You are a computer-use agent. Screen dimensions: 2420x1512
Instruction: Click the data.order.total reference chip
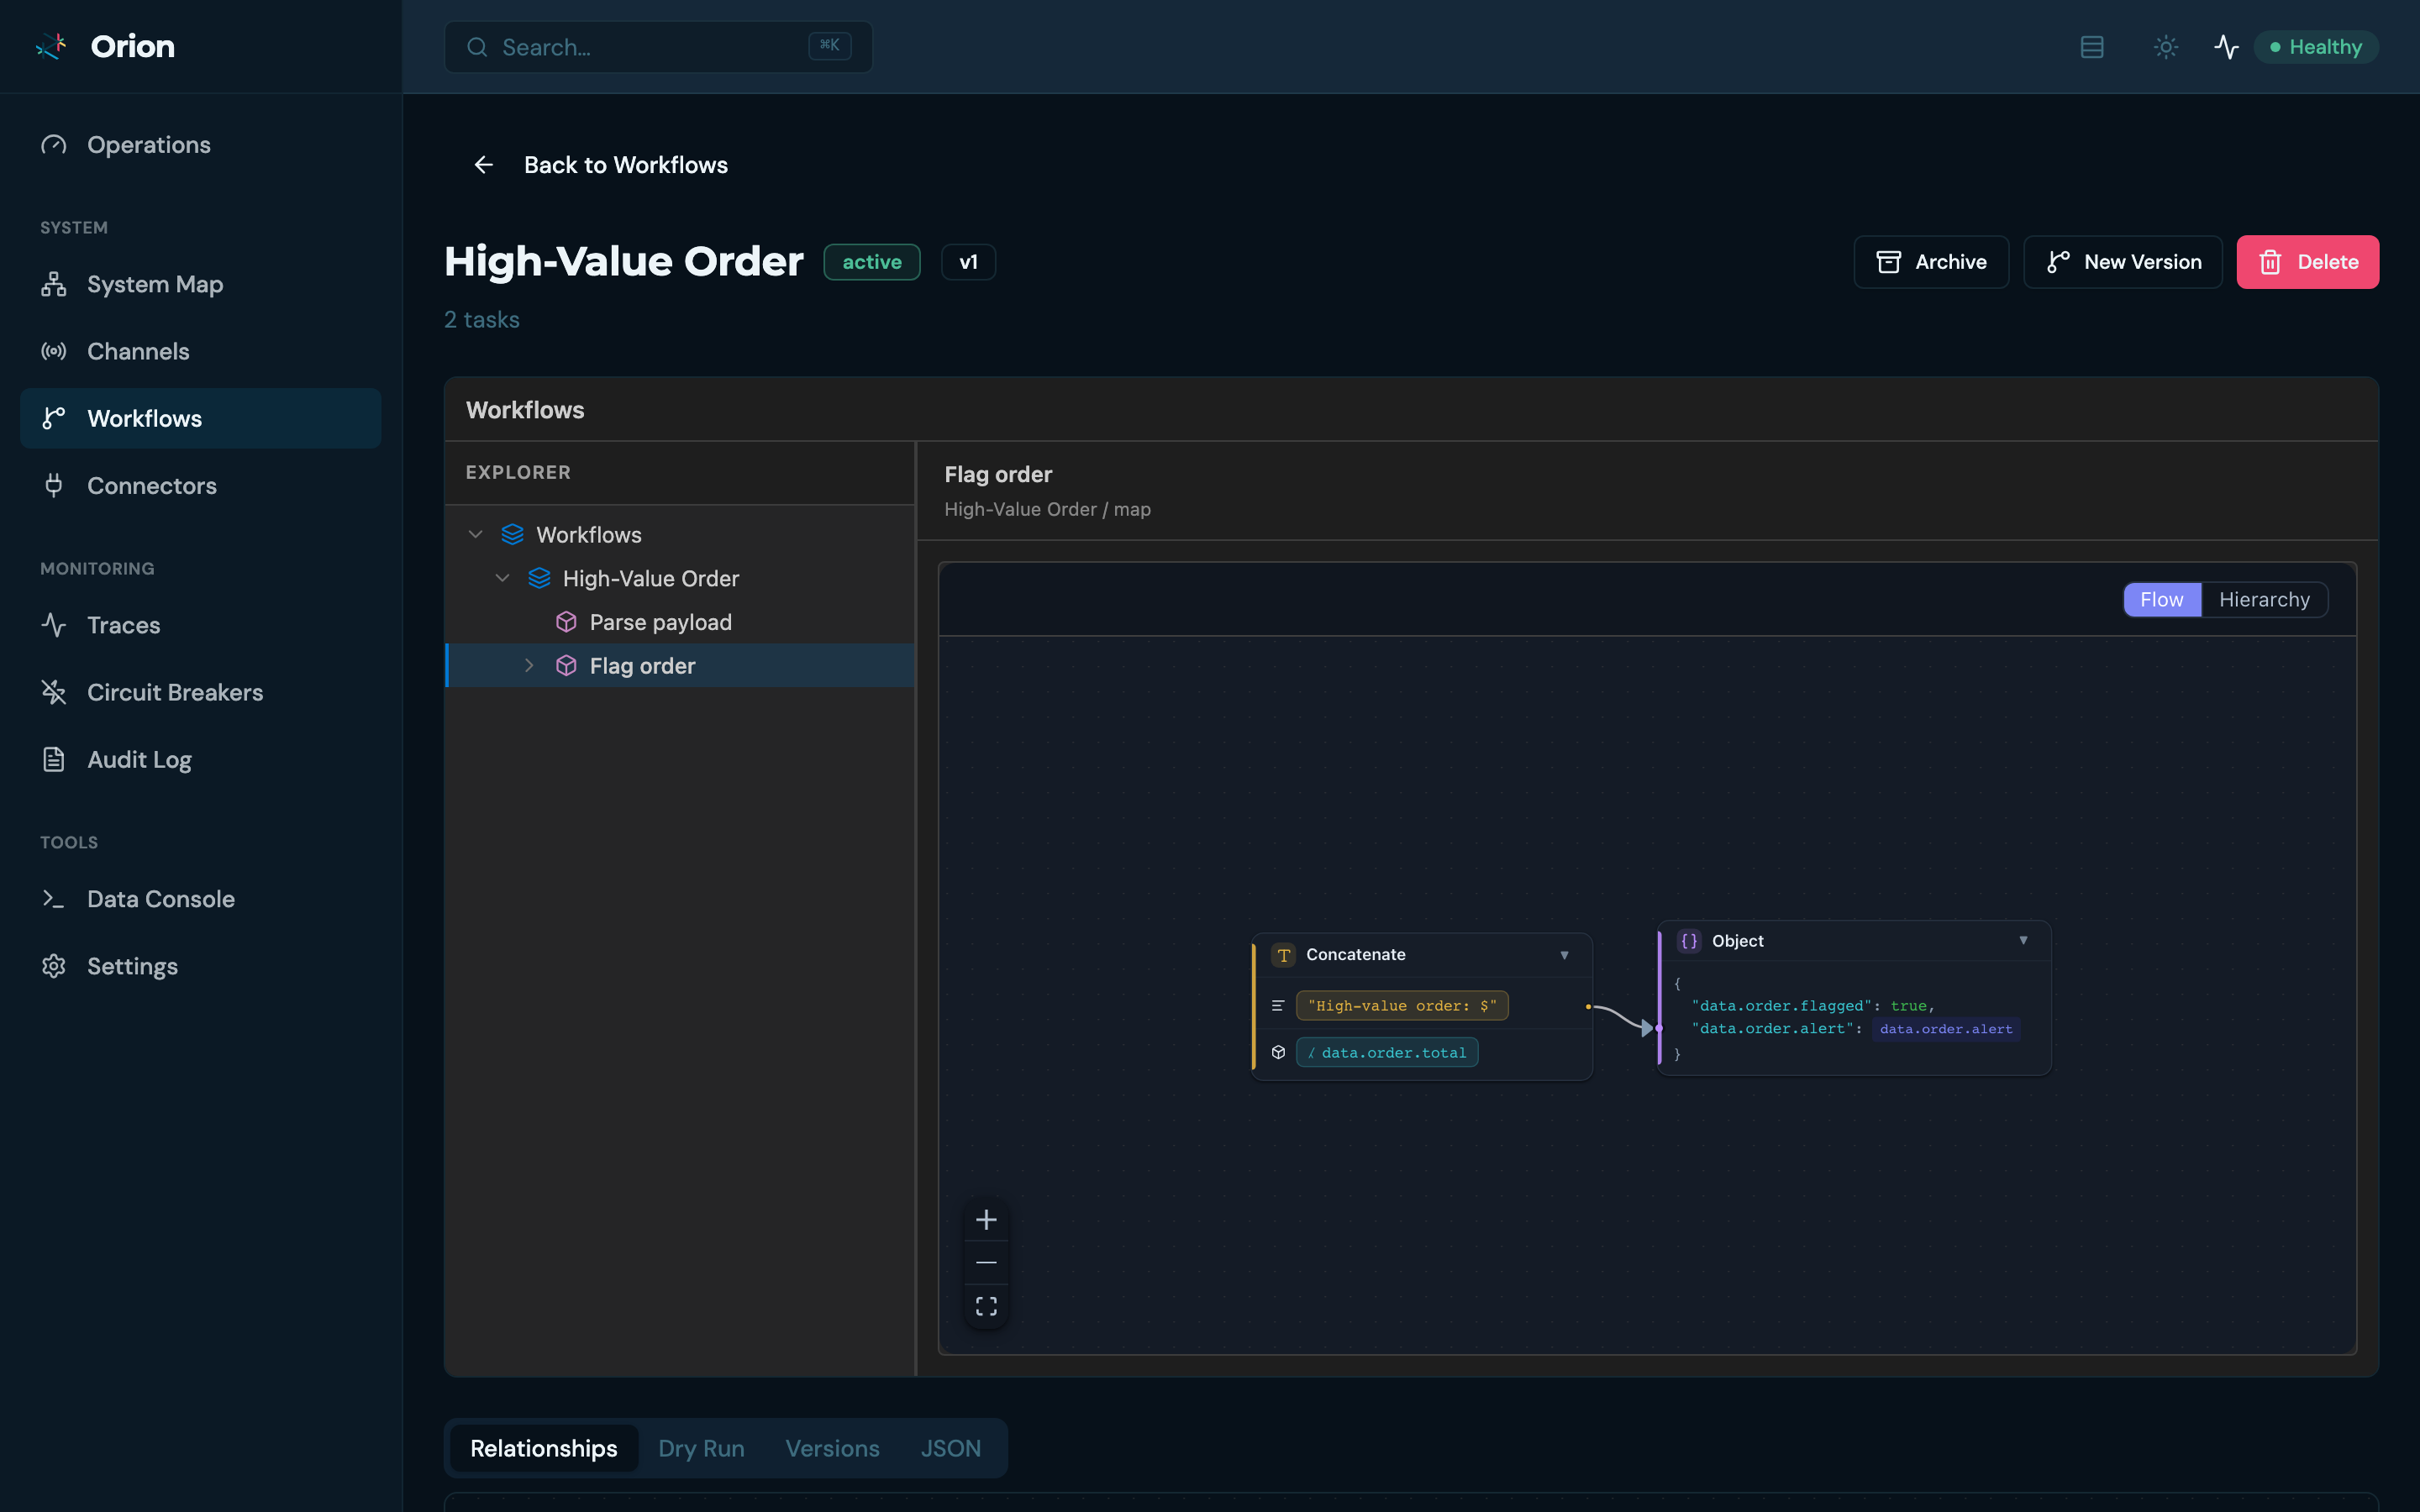coord(1387,1052)
